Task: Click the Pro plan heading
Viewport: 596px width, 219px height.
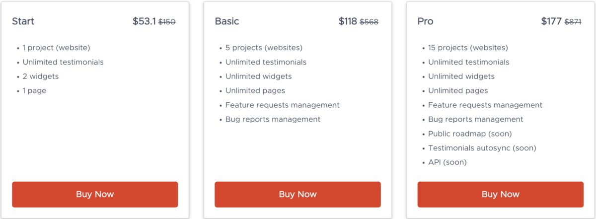Action: tap(425, 21)
